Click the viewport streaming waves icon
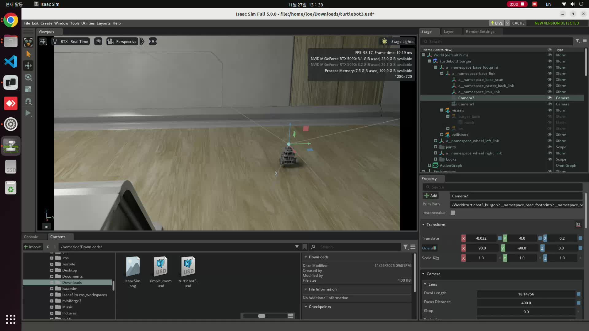This screenshot has height=331, width=589. click(153, 41)
